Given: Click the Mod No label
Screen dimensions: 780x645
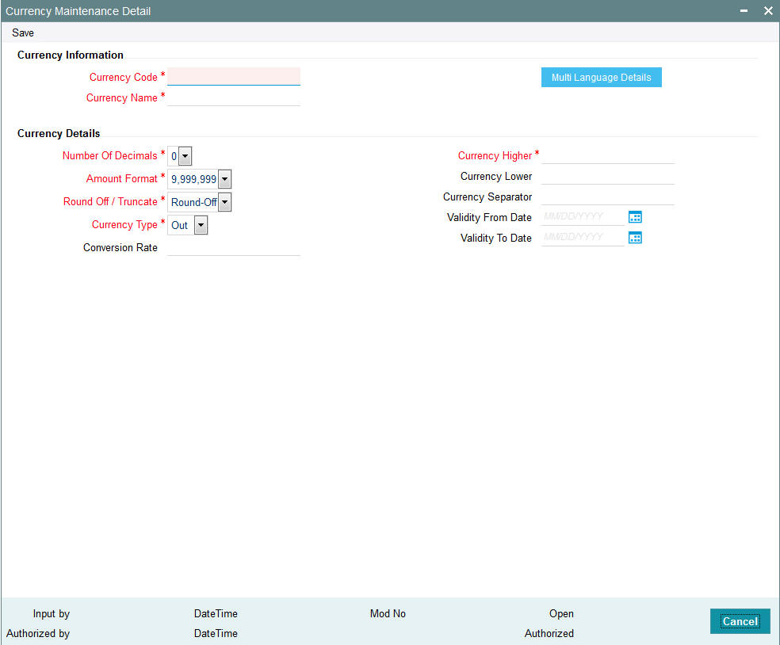Looking at the screenshot, I should [x=388, y=613].
